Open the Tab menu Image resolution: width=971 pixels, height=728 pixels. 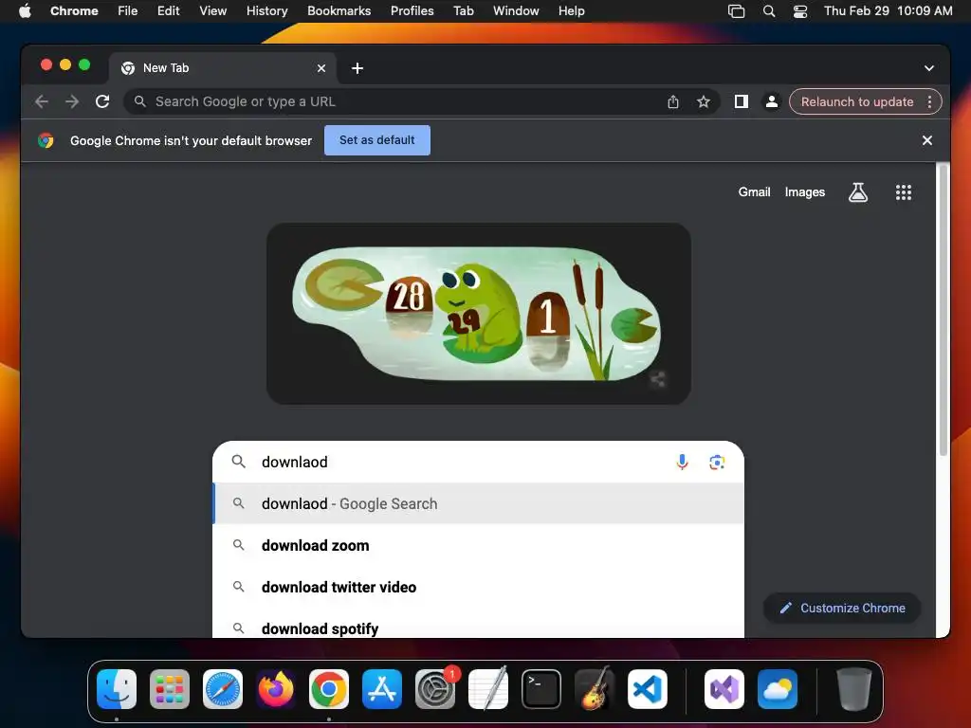463,10
